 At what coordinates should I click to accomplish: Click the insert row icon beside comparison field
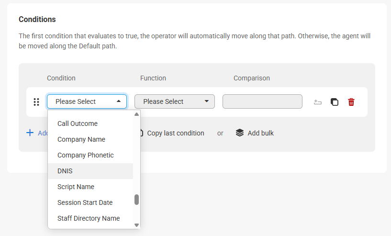[x=317, y=102]
